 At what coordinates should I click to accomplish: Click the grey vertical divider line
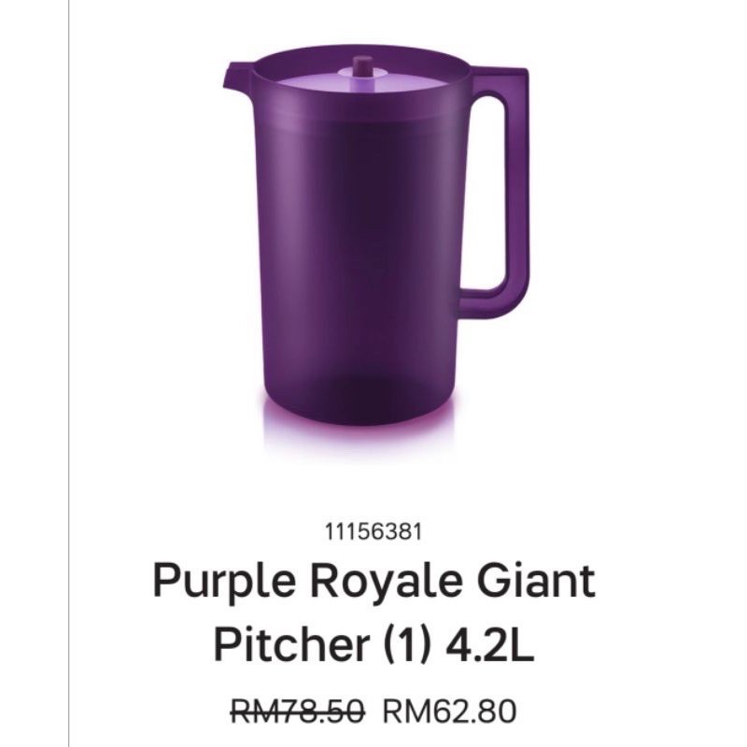69,373
